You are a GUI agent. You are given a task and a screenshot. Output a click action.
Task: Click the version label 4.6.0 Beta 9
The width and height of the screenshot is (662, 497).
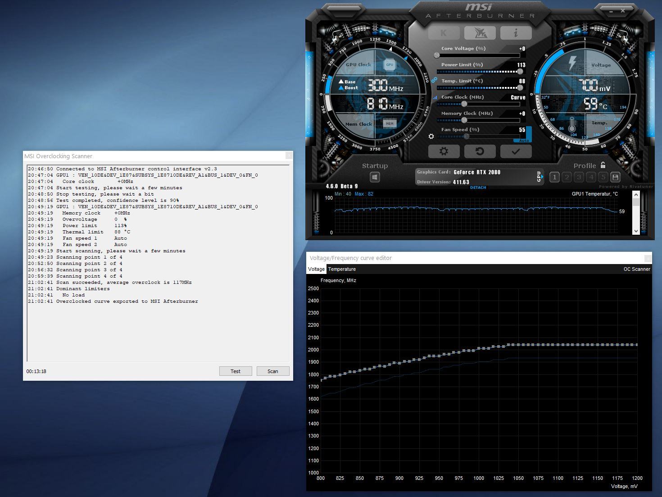point(342,186)
